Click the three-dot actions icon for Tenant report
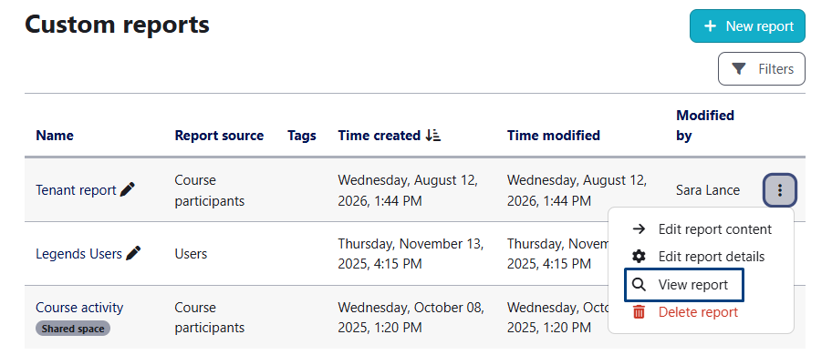Image resolution: width=832 pixels, height=355 pixels. (779, 190)
